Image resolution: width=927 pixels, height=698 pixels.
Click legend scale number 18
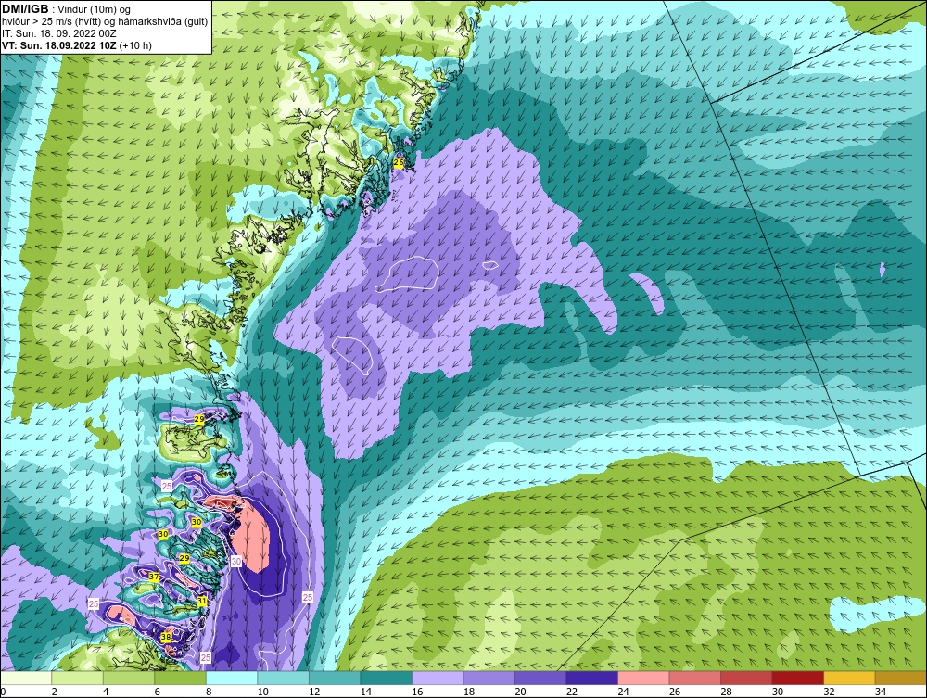(468, 692)
